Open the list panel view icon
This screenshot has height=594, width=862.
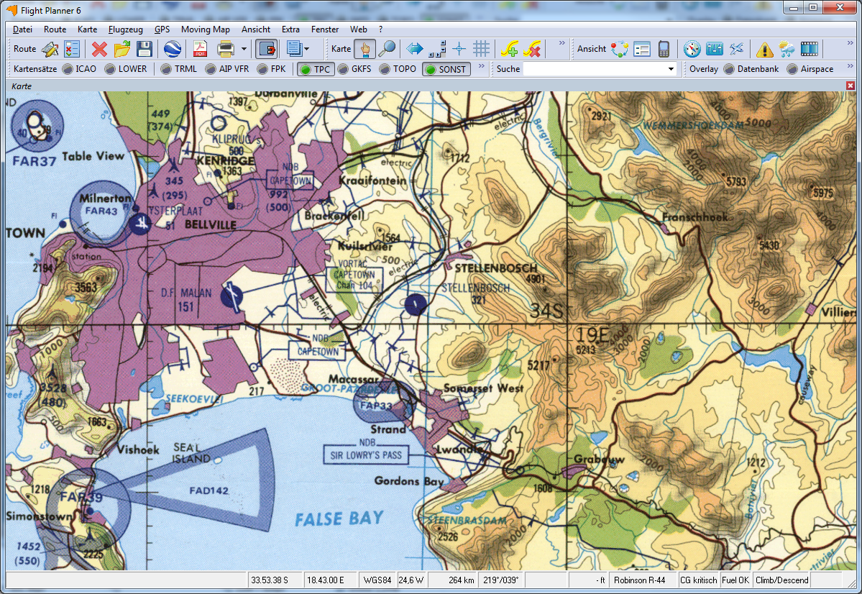[x=641, y=49]
